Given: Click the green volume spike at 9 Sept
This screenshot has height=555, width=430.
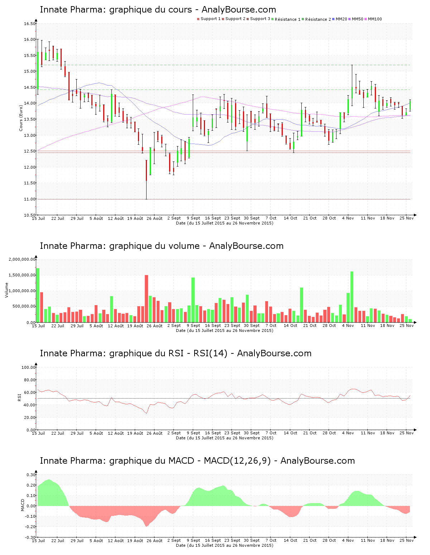Looking at the screenshot, I should point(193,300).
